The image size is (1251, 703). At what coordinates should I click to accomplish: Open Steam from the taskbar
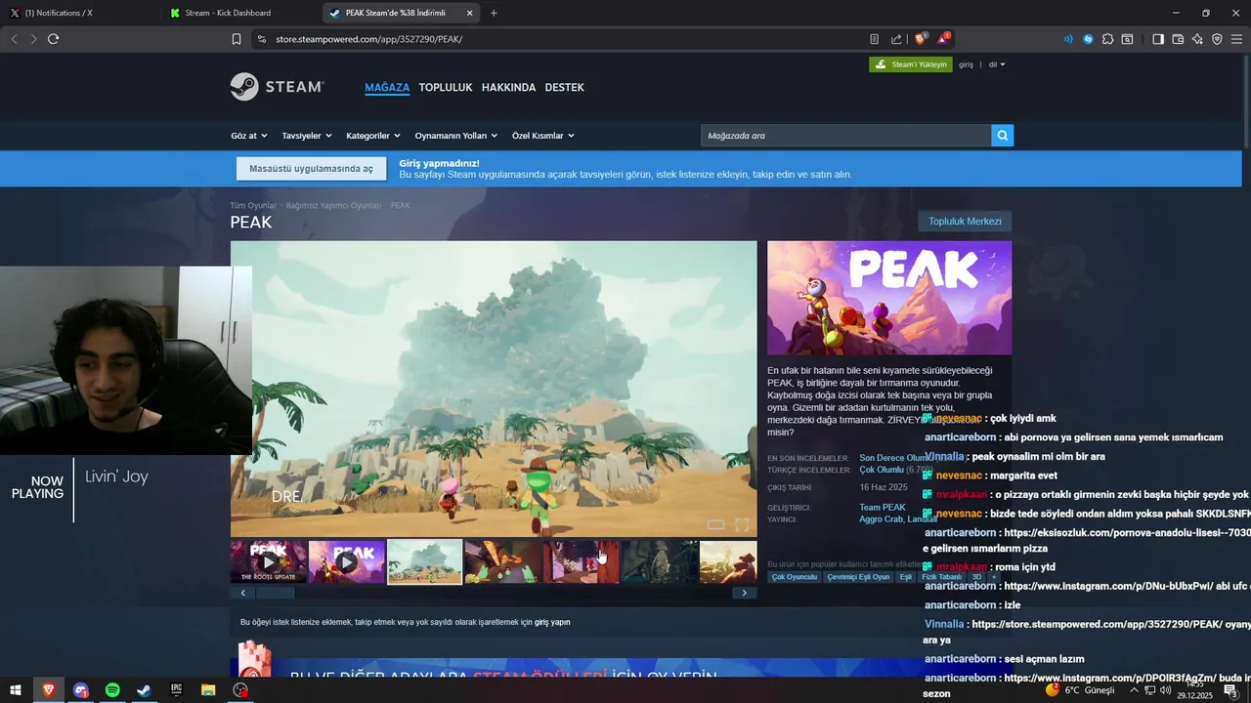pyautogui.click(x=144, y=690)
